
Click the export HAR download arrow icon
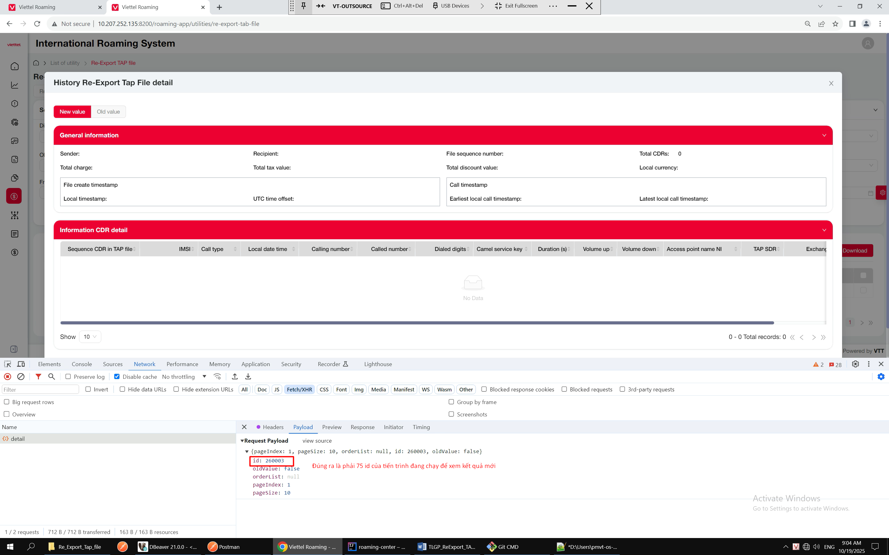pos(248,377)
